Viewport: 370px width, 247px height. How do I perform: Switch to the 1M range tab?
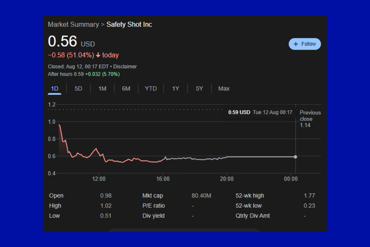(x=102, y=89)
